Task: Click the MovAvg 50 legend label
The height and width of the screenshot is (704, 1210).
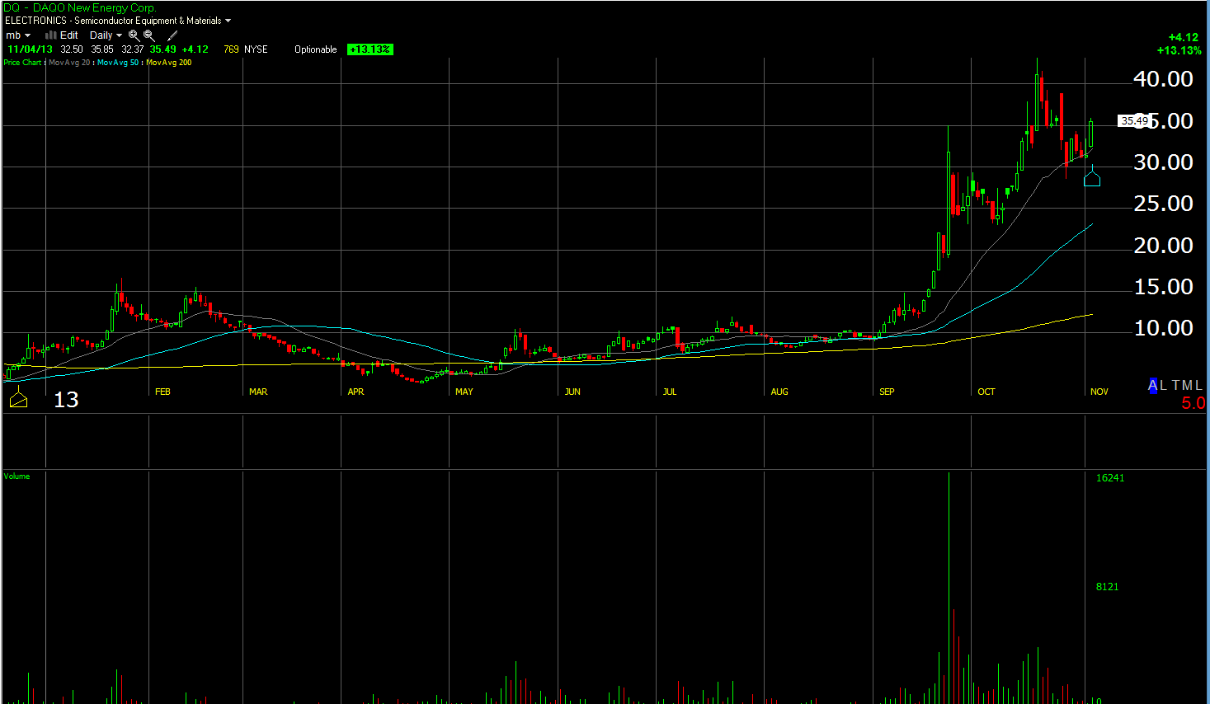Action: (x=118, y=63)
